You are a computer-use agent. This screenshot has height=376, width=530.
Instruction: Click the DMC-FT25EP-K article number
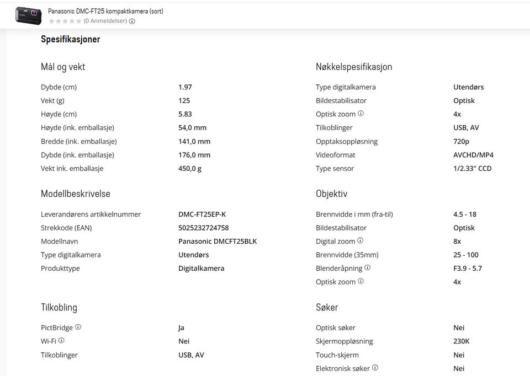pyautogui.click(x=202, y=214)
